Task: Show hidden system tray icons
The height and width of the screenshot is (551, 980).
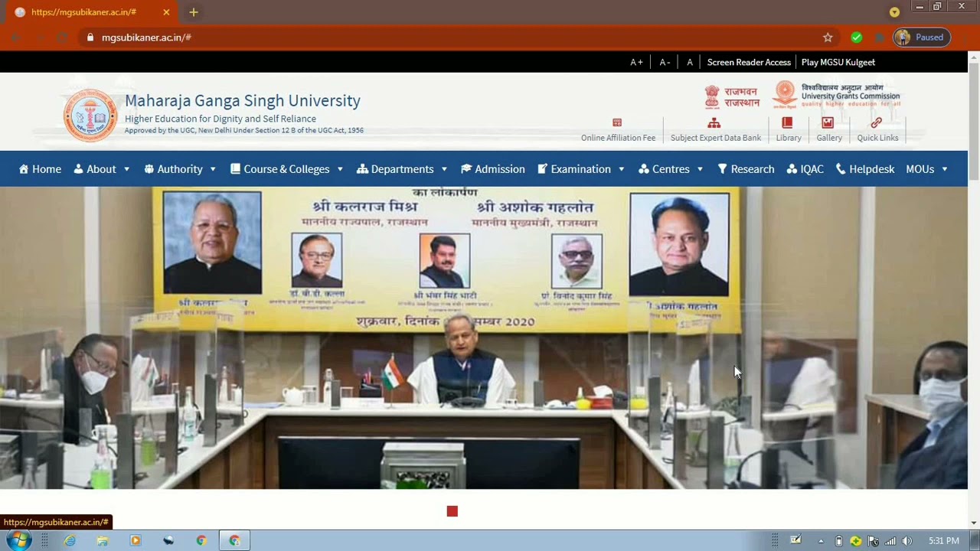Action: 821,541
